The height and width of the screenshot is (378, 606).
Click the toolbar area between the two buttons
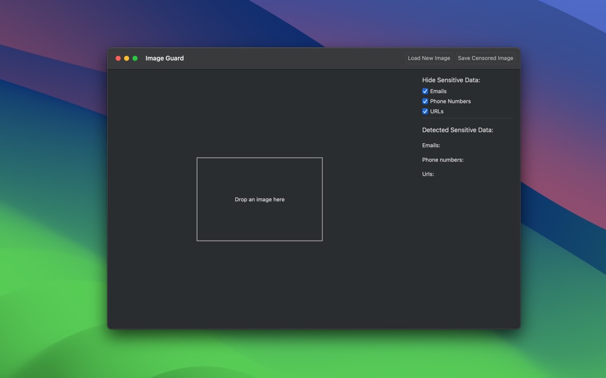pos(452,58)
